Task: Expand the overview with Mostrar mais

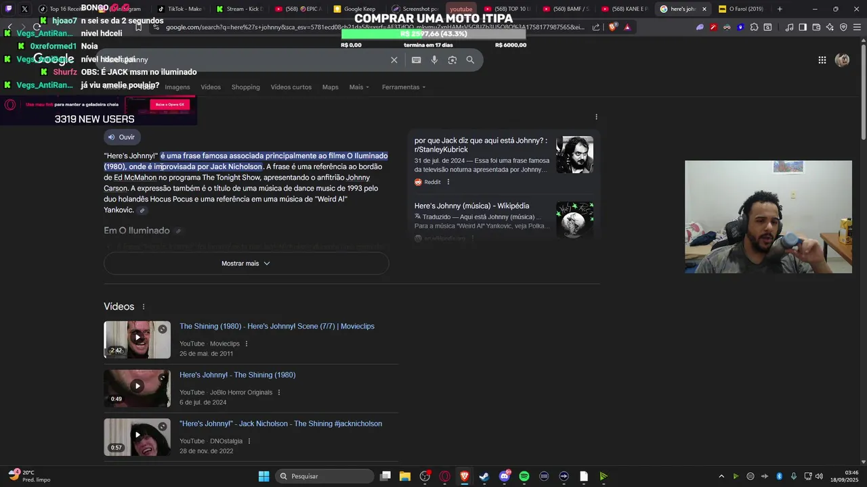Action: coord(246,264)
